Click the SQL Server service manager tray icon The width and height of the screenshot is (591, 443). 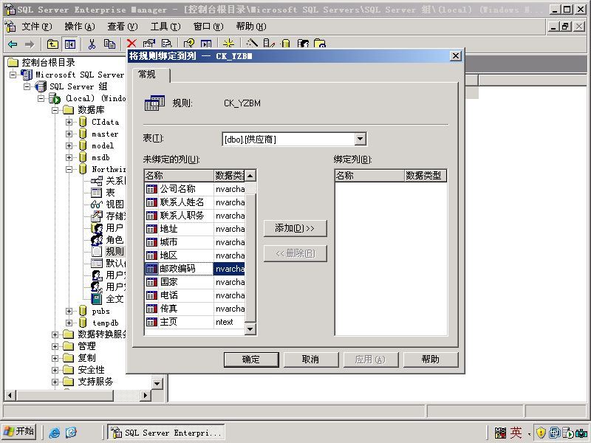pos(567,433)
